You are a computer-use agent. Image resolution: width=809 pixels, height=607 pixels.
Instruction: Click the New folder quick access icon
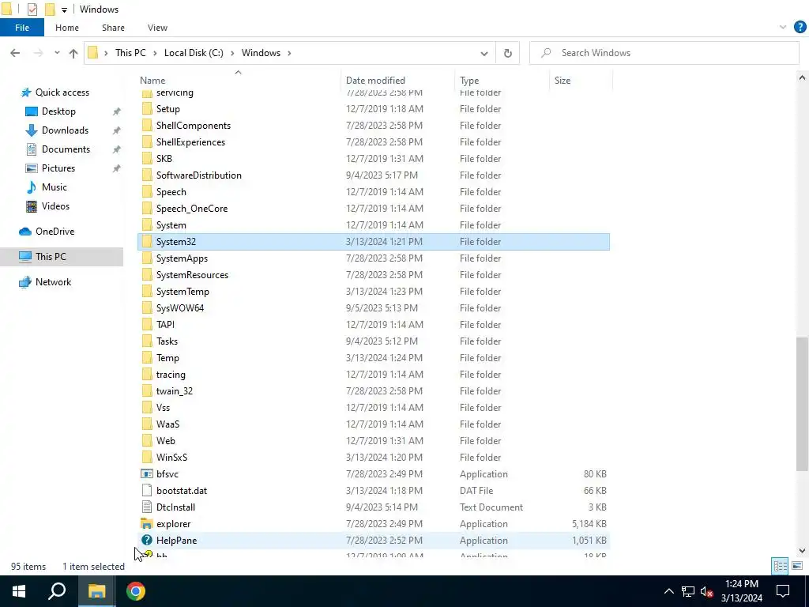click(x=50, y=9)
